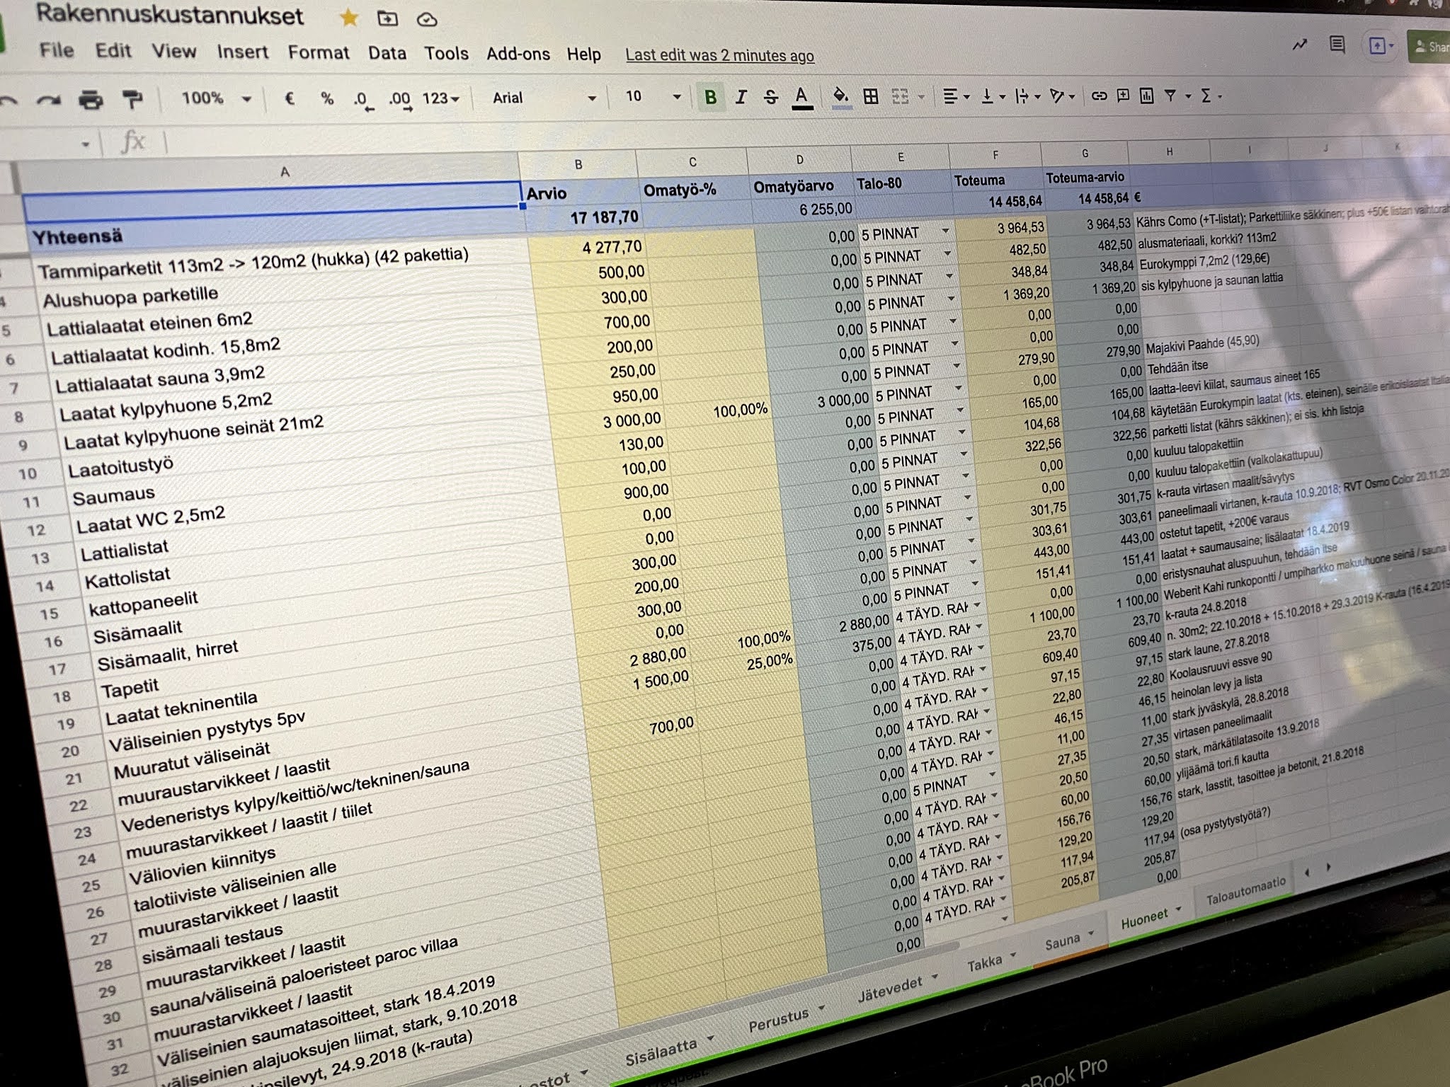Open the Help menu
The height and width of the screenshot is (1087, 1450).
(583, 54)
